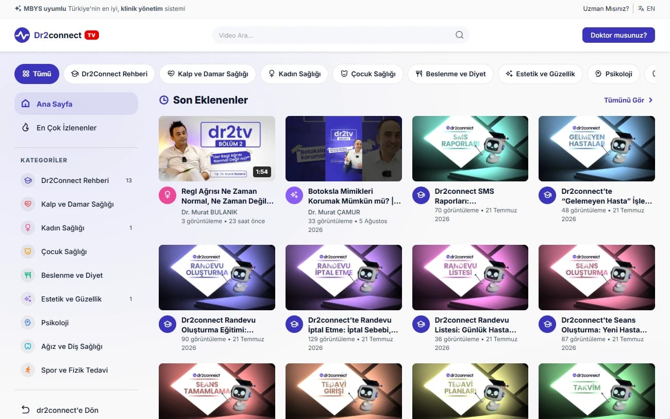Click the Doktor musunuz? button
This screenshot has width=670, height=419.
[x=618, y=35]
